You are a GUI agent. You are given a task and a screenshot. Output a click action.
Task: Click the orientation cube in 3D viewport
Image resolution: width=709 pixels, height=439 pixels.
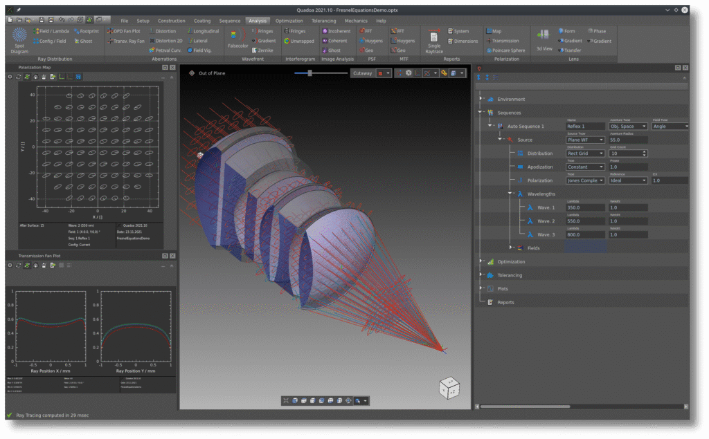pyautogui.click(x=448, y=388)
